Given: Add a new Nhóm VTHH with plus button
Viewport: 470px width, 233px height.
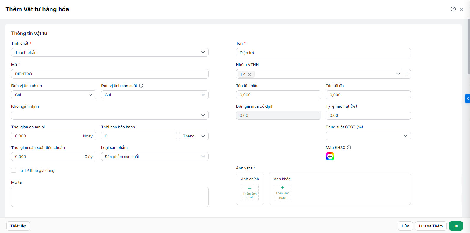Looking at the screenshot, I should pos(407,74).
